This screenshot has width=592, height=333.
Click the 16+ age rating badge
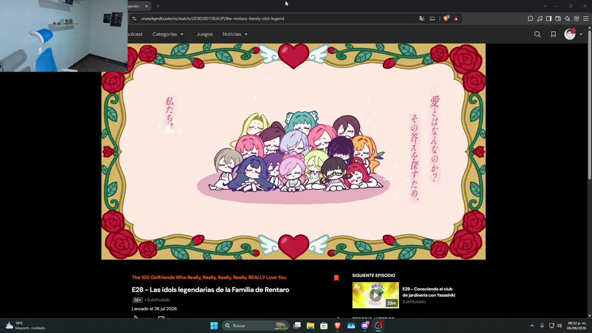coord(137,300)
